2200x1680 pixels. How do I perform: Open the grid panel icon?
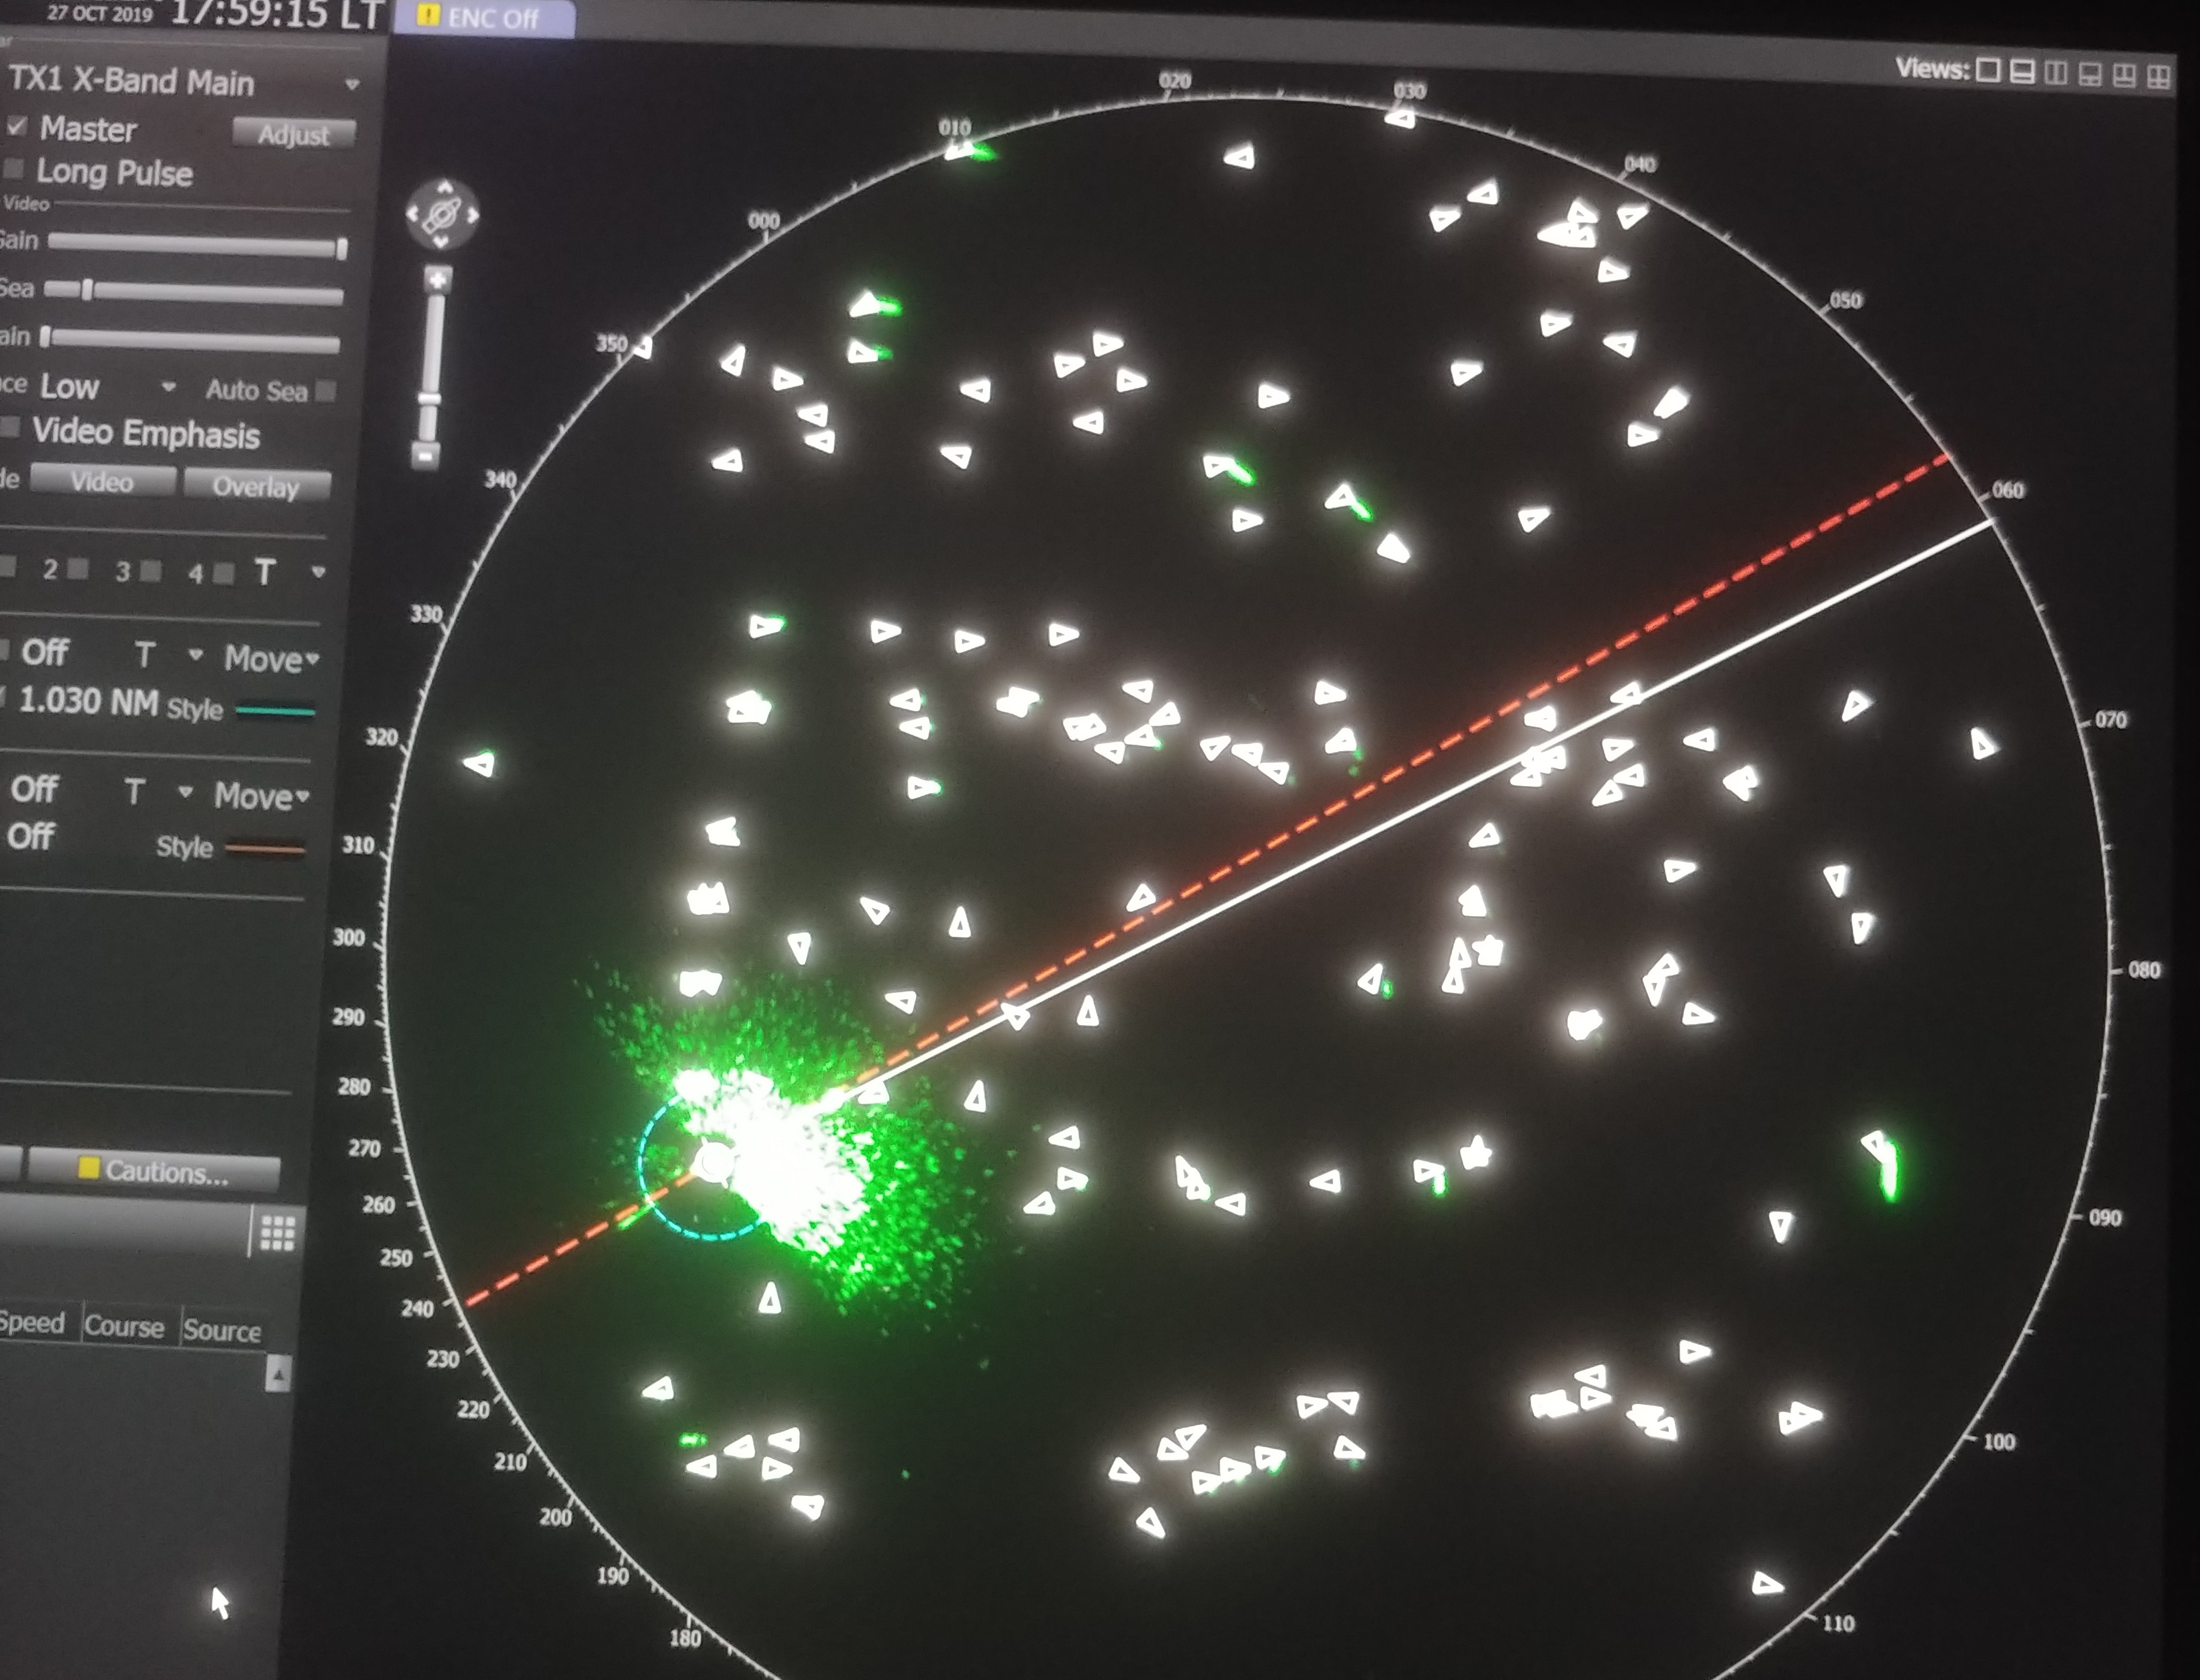point(277,1233)
